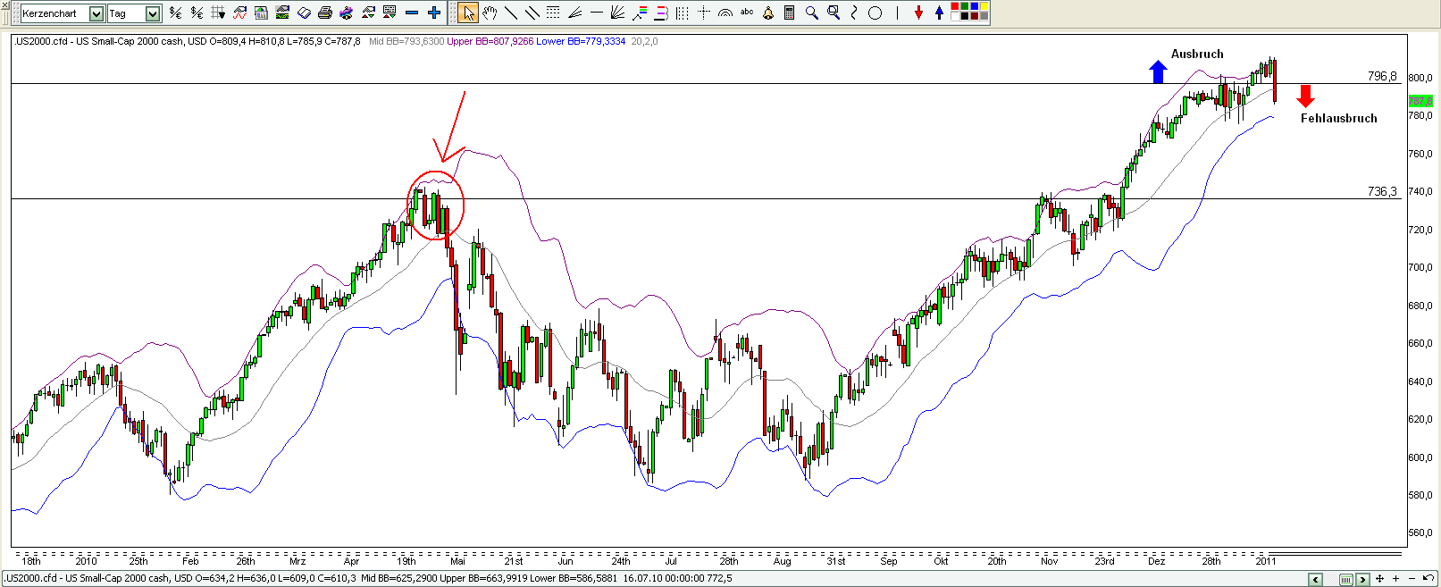
Task: Click the colorful chart snapshot icon
Action: (347, 13)
